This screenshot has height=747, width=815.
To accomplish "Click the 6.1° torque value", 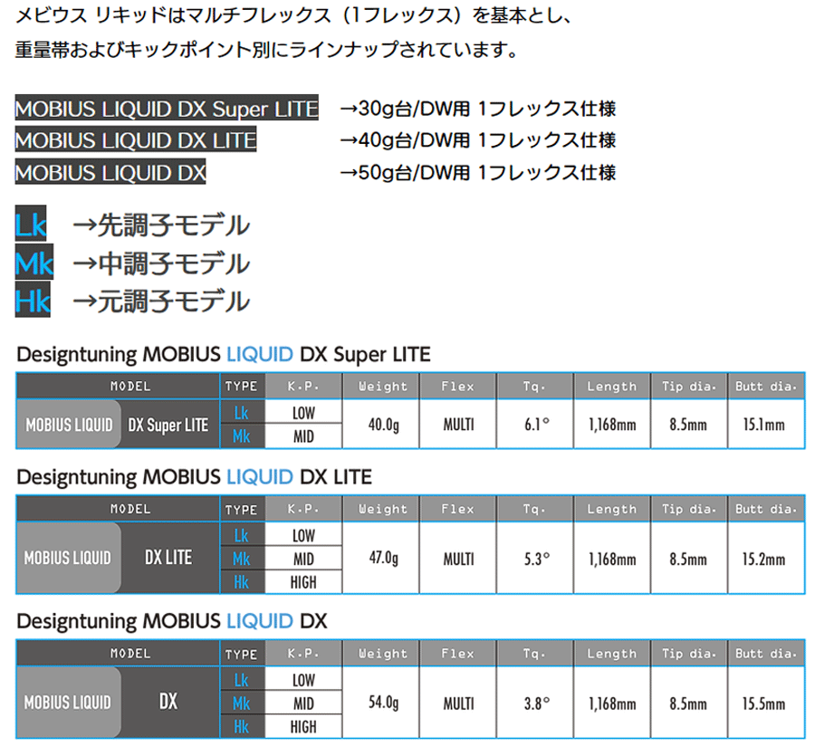I will click(536, 425).
